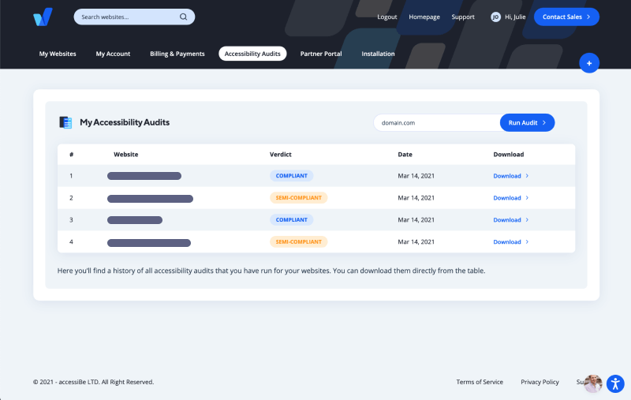Click Julie's user avatar icon

click(x=495, y=17)
